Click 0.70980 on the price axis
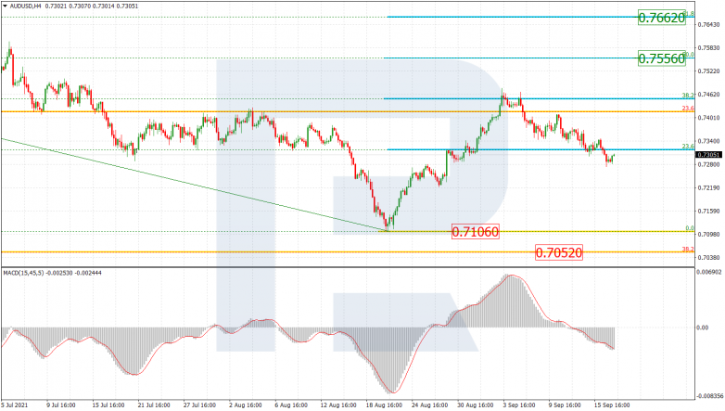The width and height of the screenshot is (725, 411). (x=709, y=234)
